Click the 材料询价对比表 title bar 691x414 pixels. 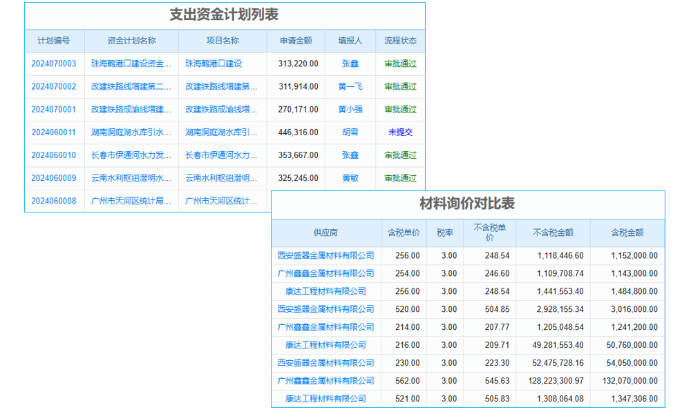tap(466, 205)
